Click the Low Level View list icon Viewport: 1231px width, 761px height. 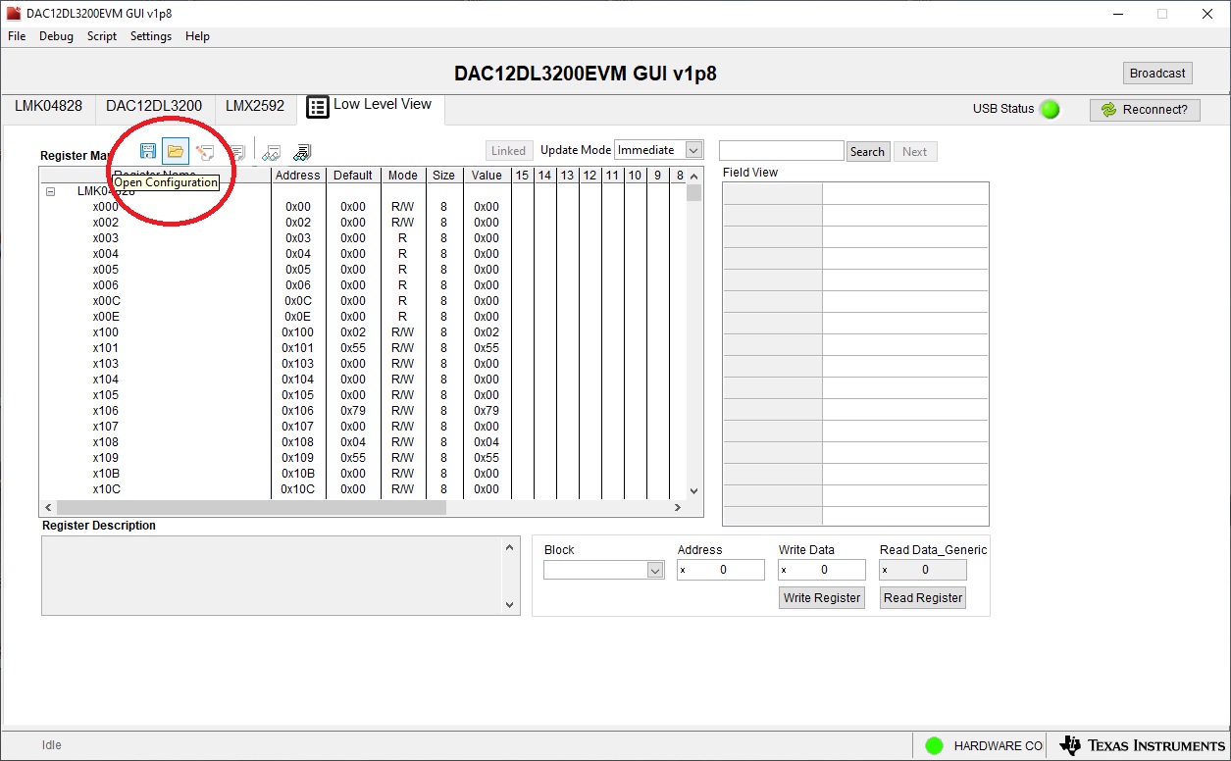(x=318, y=107)
